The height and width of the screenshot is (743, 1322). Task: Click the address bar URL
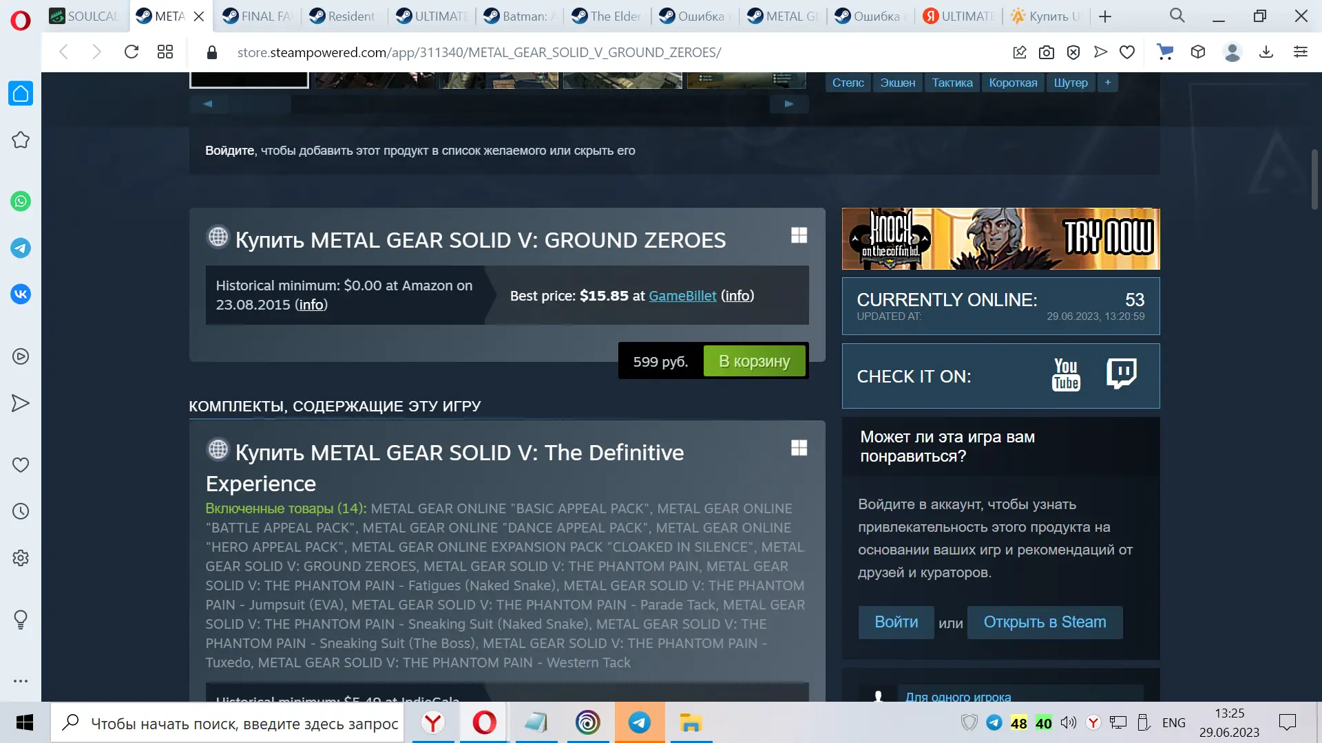coord(479,52)
